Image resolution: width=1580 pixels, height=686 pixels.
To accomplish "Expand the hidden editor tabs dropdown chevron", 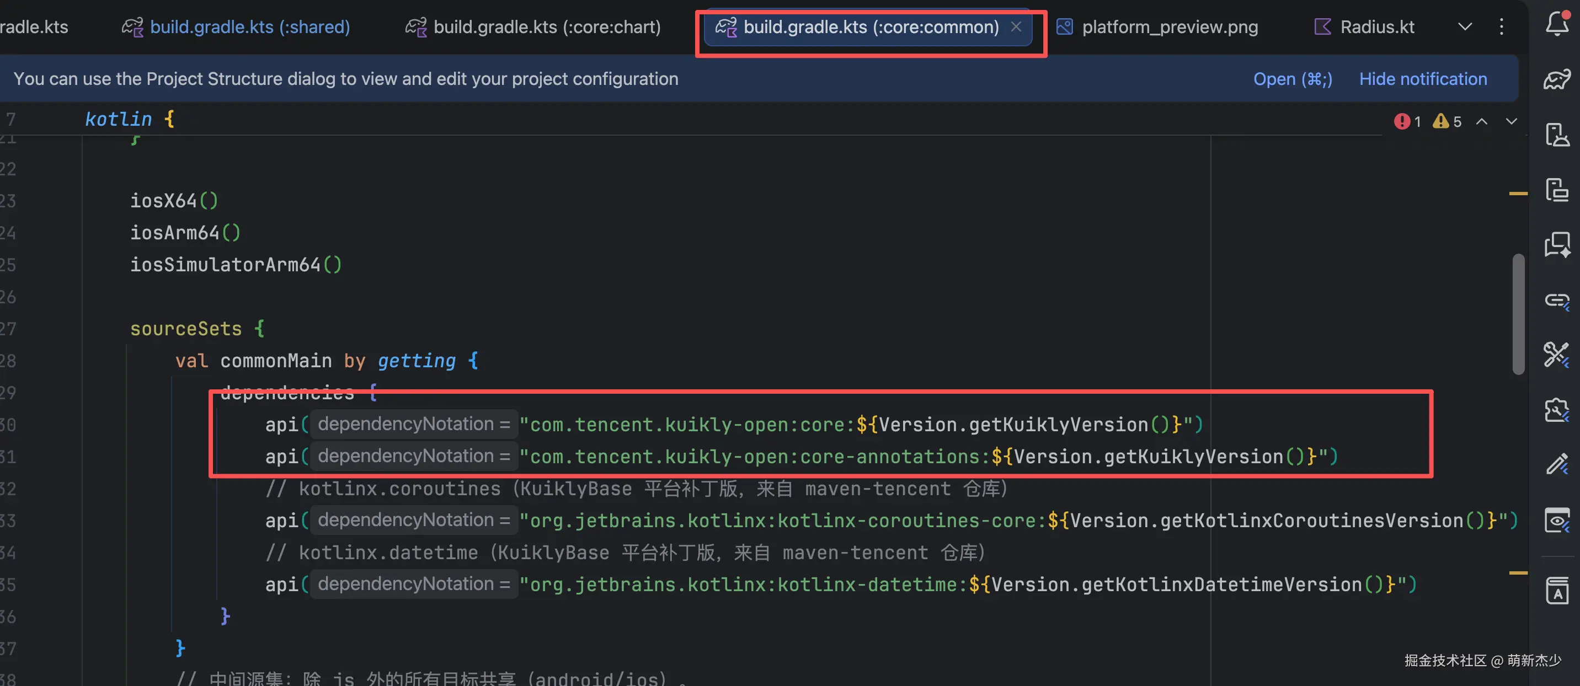I will click(1465, 26).
